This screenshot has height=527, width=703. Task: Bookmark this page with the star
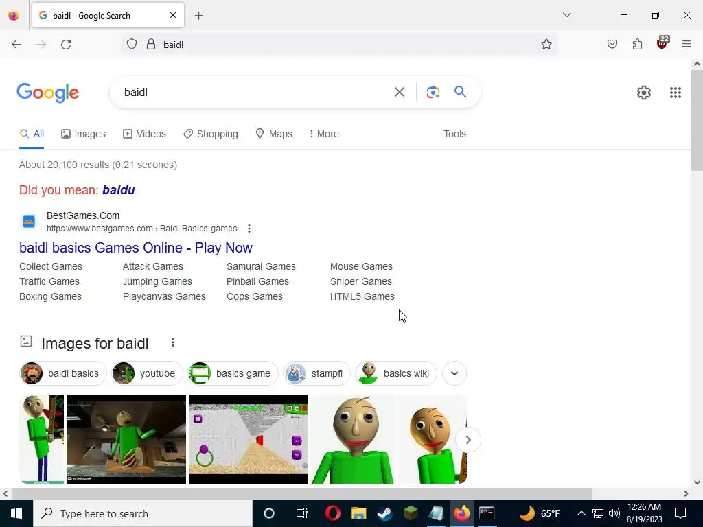click(x=546, y=45)
